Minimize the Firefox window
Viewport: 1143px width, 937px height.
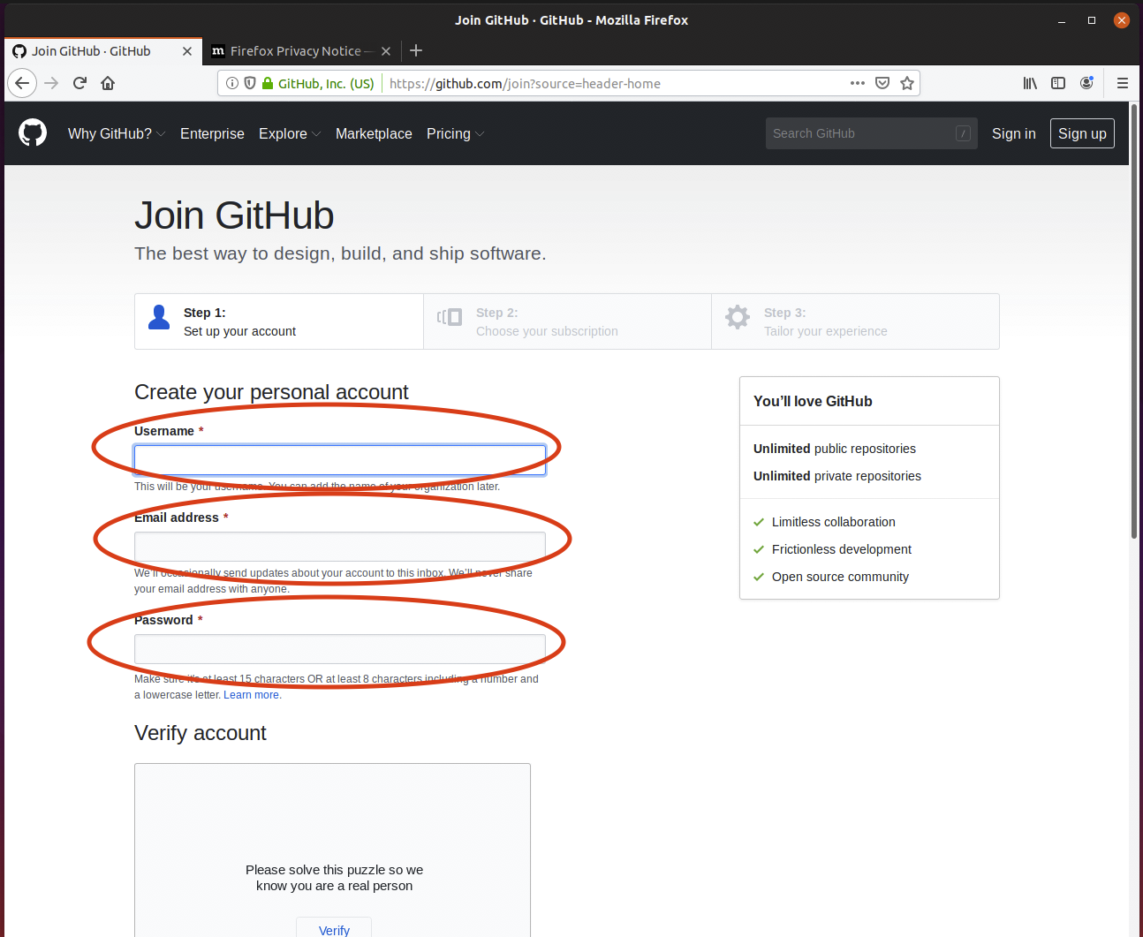coord(1062,20)
